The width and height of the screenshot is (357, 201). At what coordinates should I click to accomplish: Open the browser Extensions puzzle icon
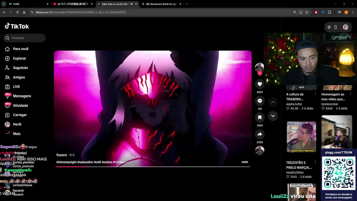coord(330,12)
